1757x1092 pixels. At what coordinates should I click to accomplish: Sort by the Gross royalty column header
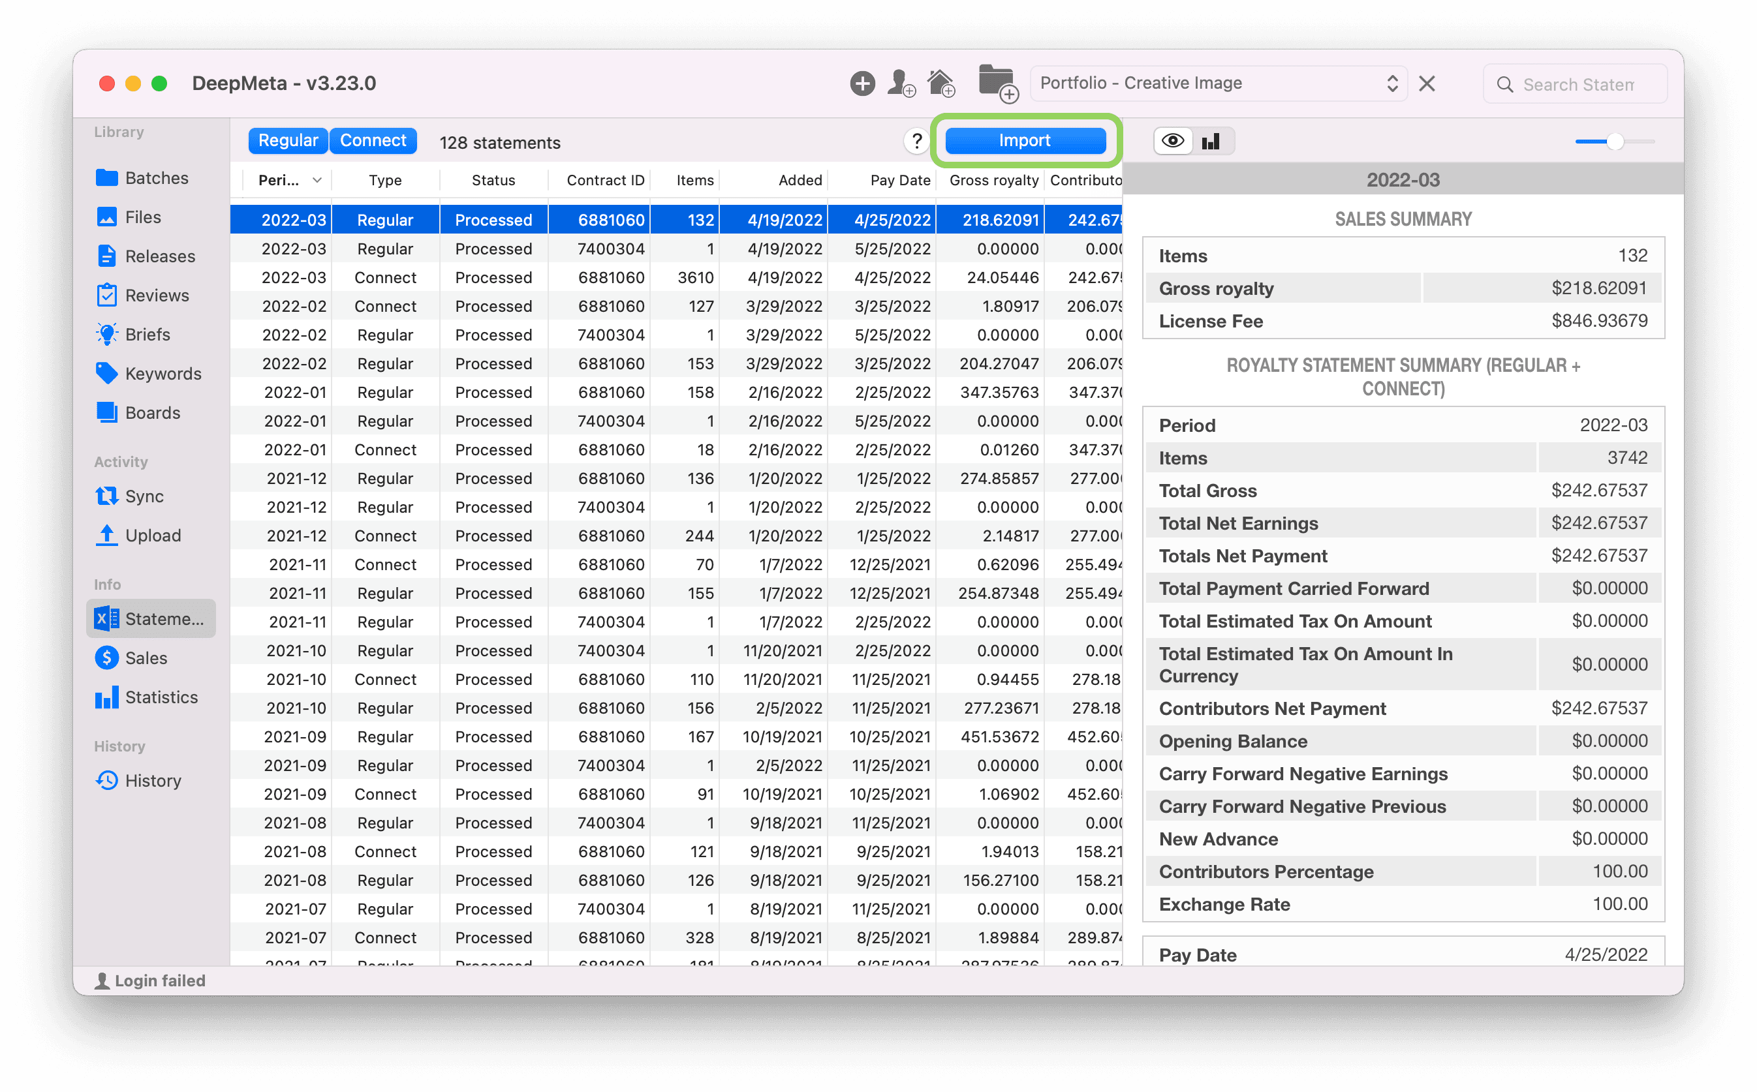click(991, 180)
